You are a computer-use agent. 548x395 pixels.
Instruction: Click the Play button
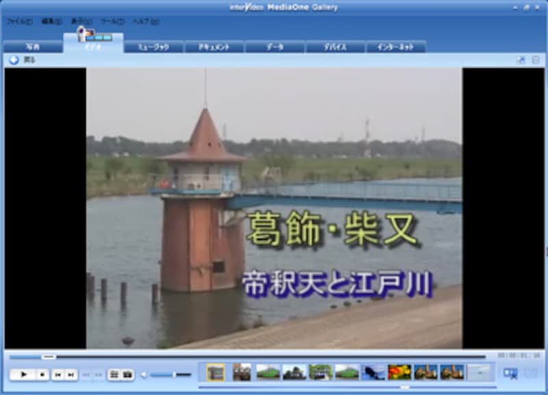click(23, 374)
